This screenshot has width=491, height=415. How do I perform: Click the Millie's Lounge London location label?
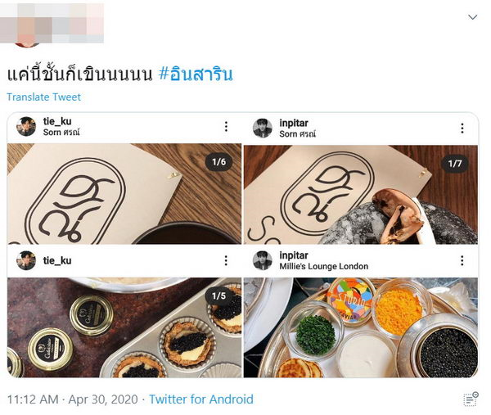tap(324, 267)
